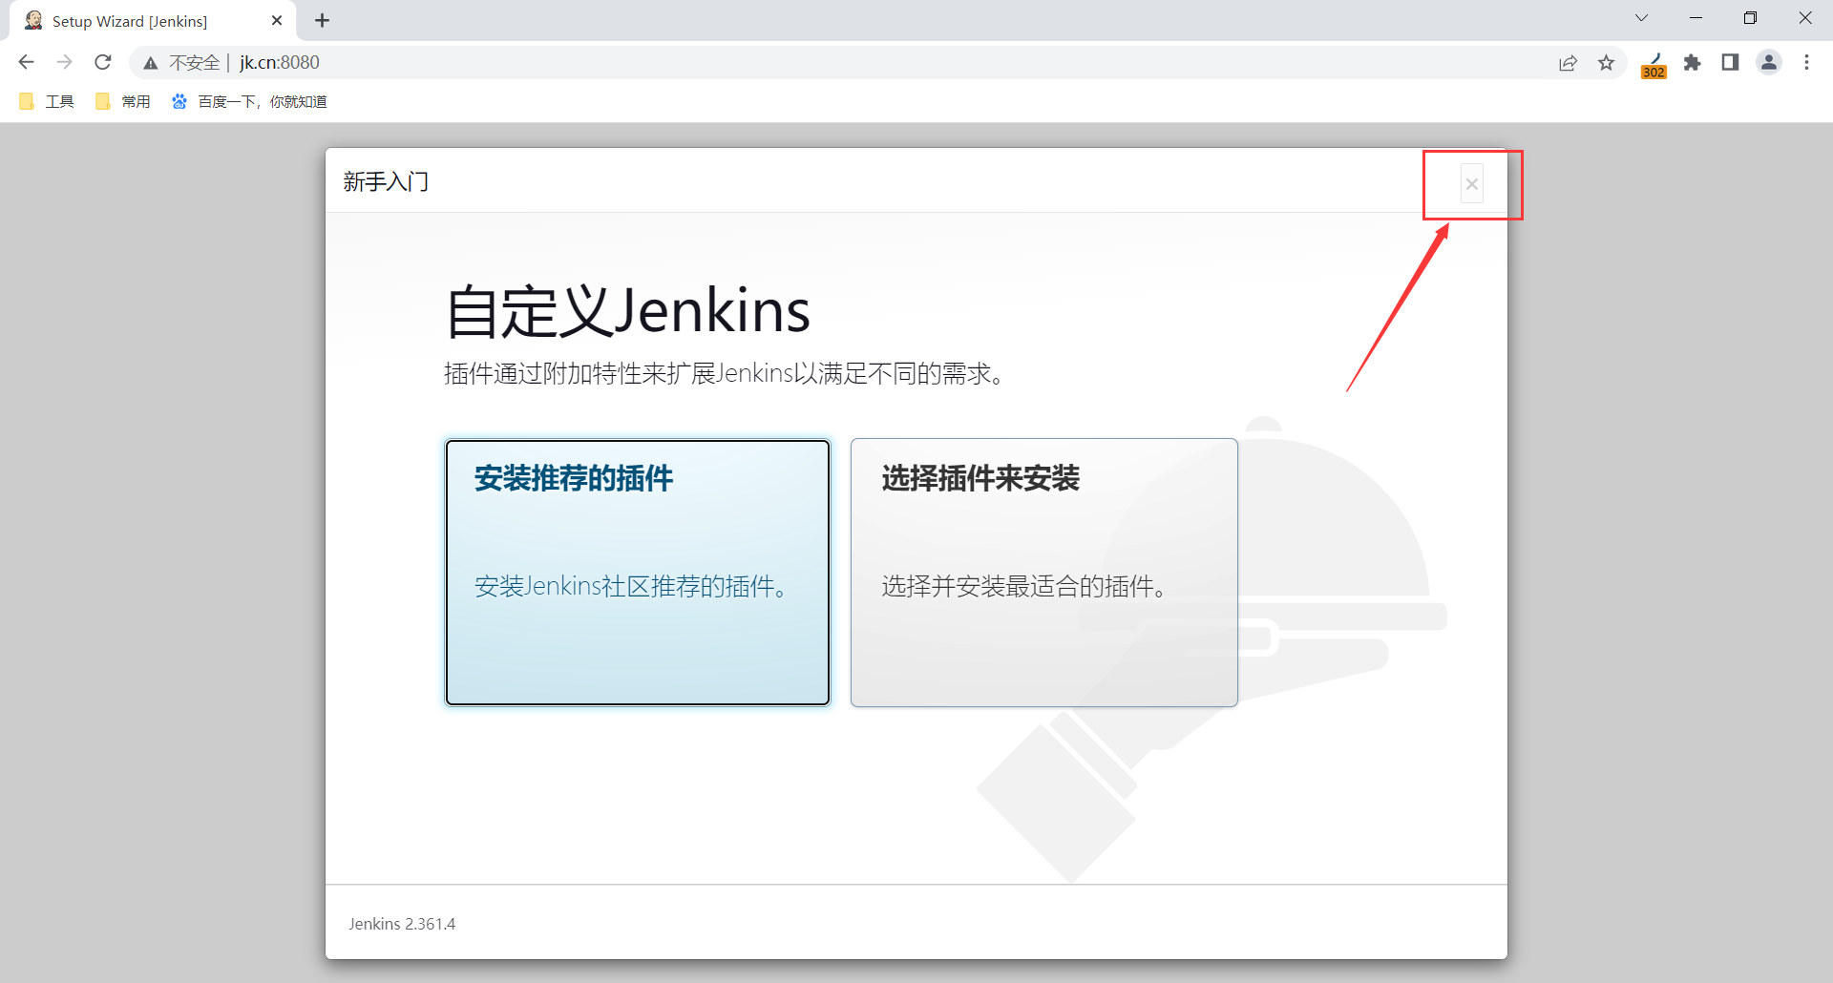The image size is (1833, 983).
Task: Reload the Jenkins page
Action: click(x=103, y=62)
